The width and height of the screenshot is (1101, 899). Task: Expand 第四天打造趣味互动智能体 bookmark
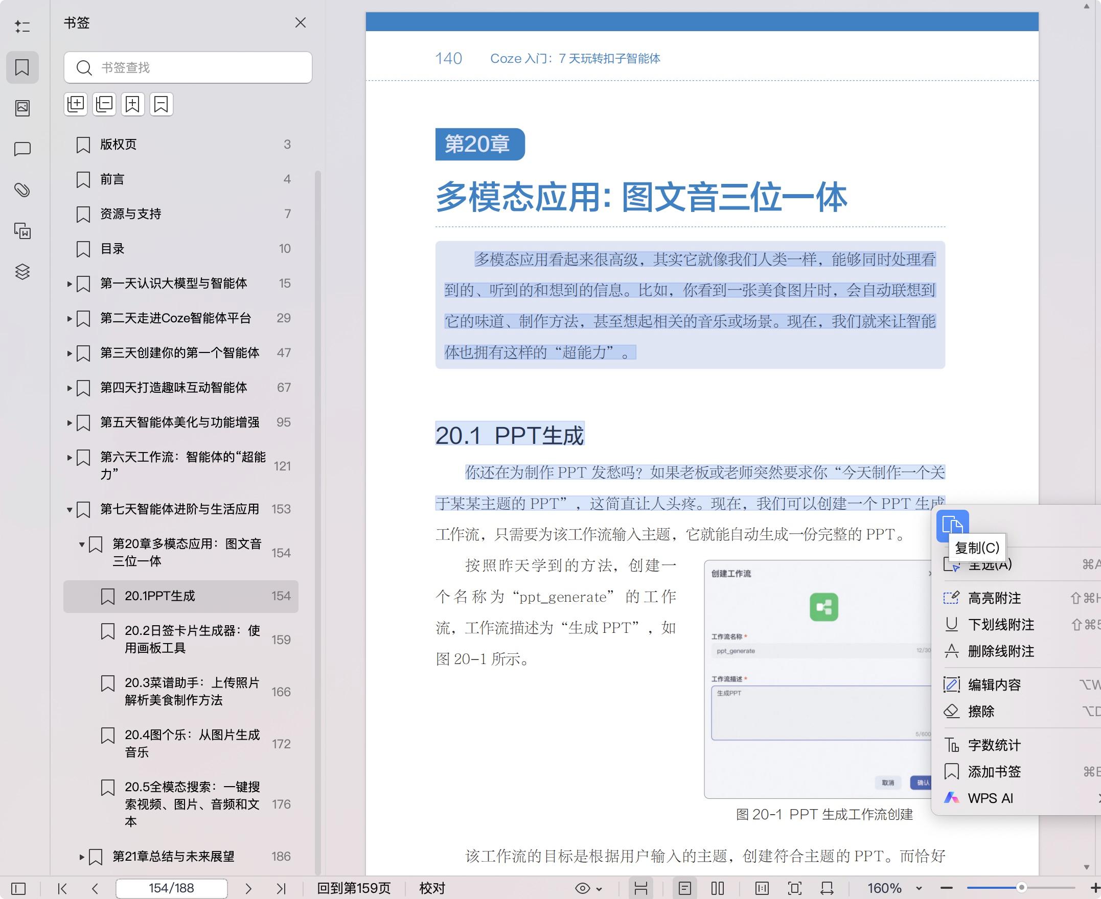(70, 388)
